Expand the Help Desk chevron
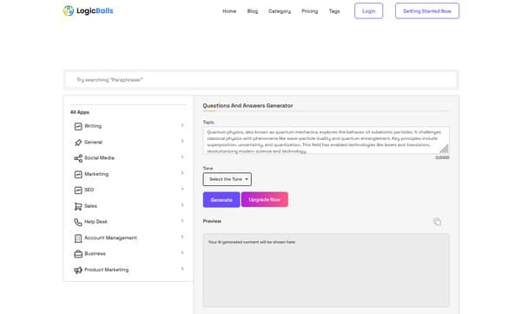 182,221
